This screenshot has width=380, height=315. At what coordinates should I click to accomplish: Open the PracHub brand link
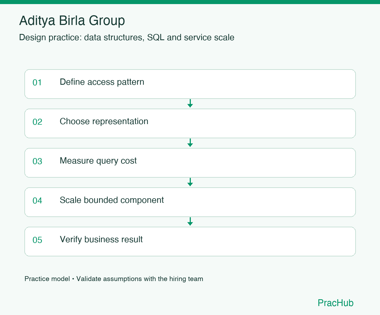point(335,303)
